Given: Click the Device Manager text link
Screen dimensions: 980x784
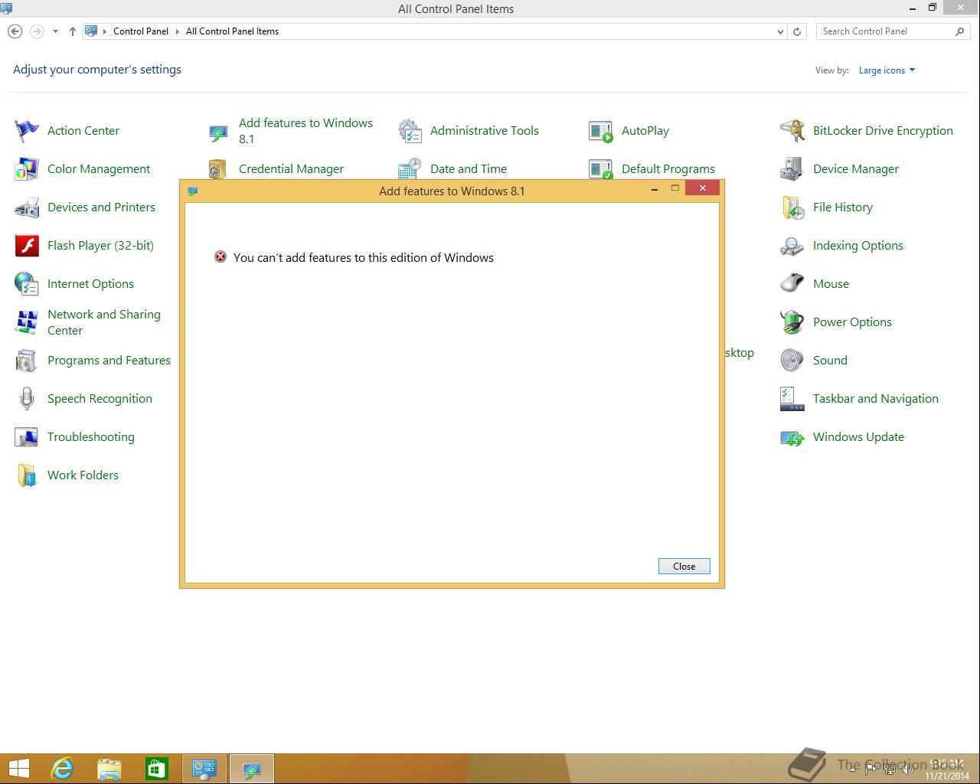Looking at the screenshot, I should (x=856, y=169).
